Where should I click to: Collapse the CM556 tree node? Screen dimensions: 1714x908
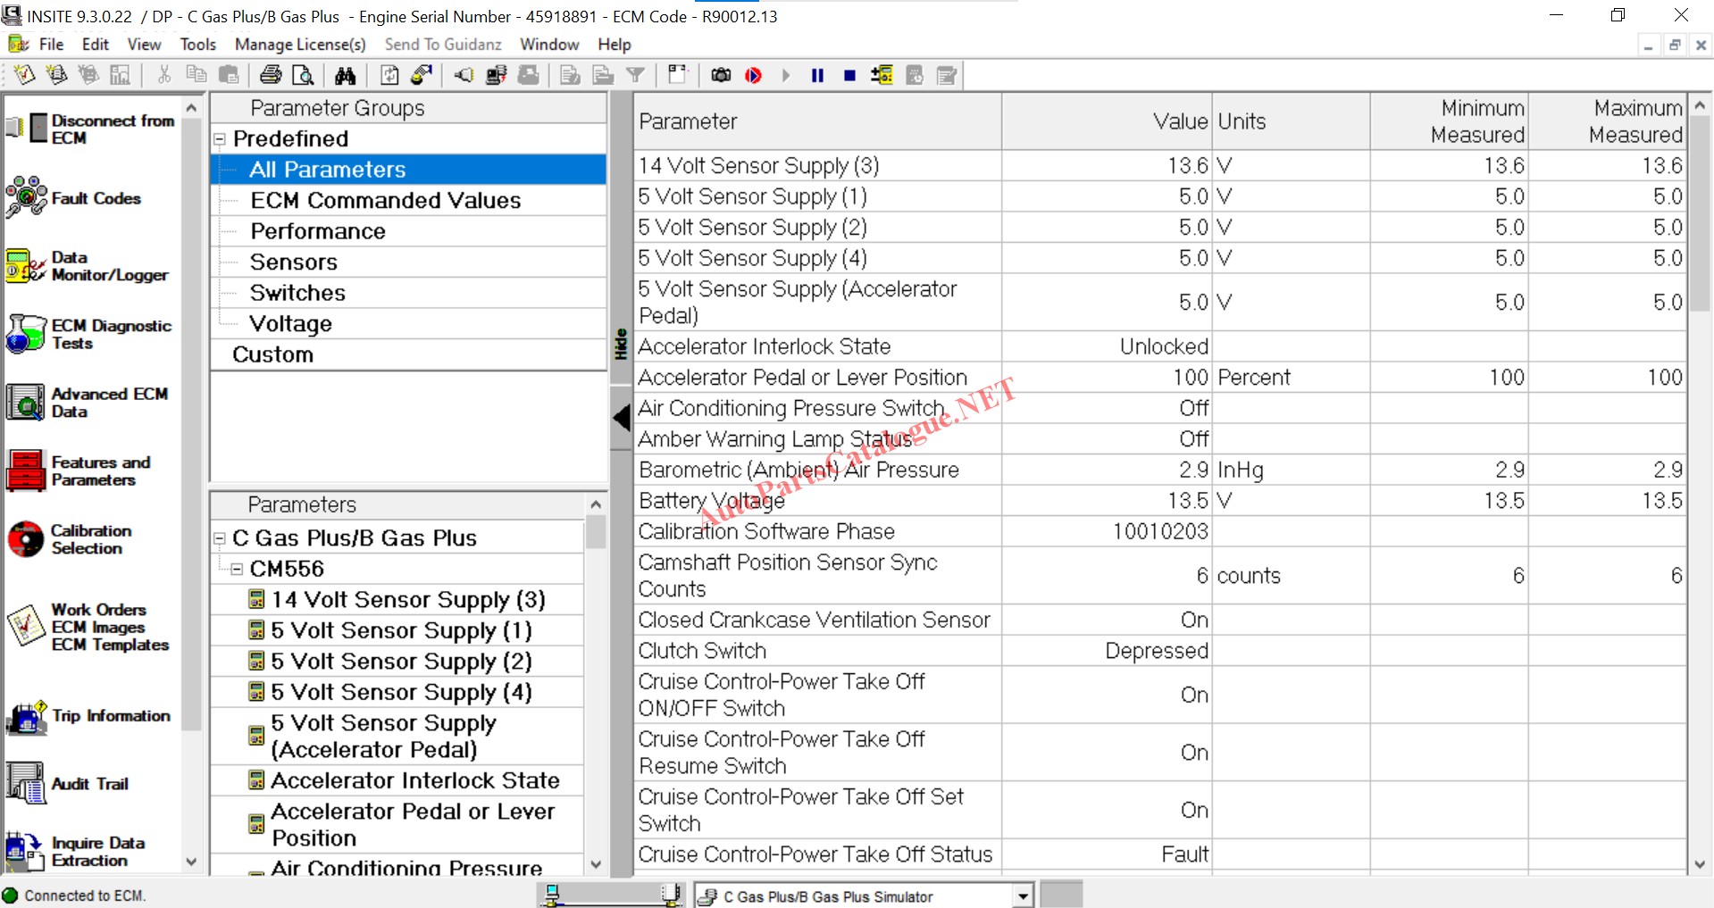237,569
